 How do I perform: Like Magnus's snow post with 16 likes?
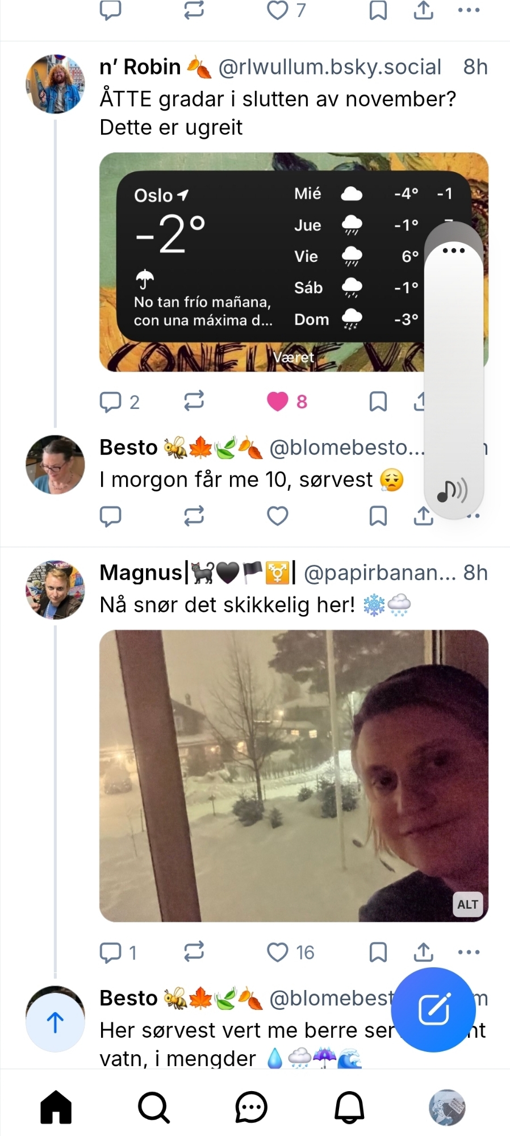coord(278,952)
